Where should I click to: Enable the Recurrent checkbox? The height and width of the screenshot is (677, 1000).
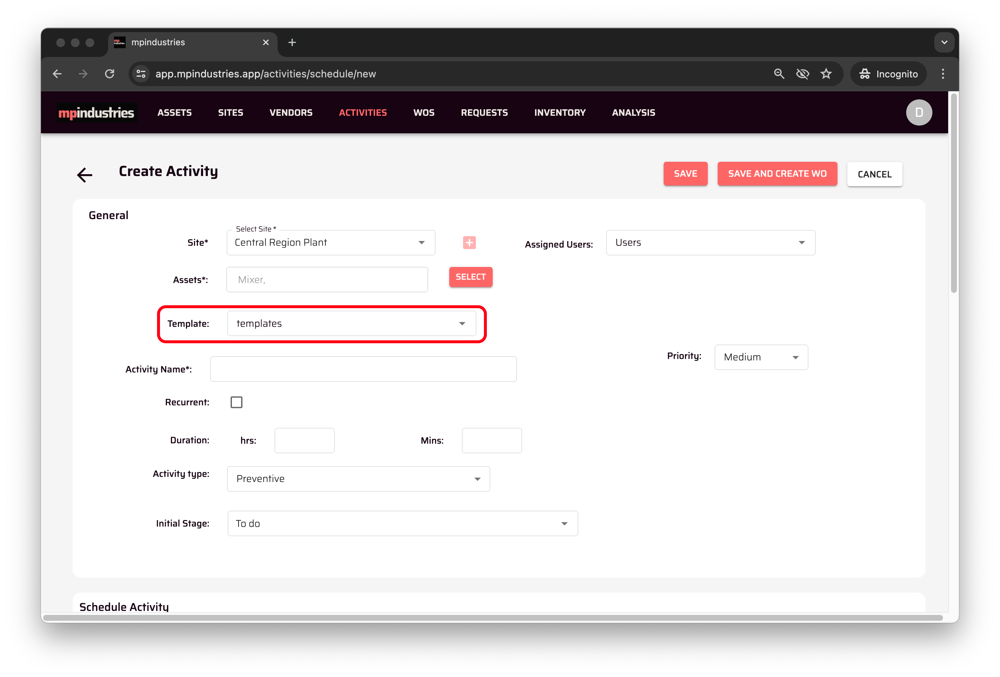[236, 402]
